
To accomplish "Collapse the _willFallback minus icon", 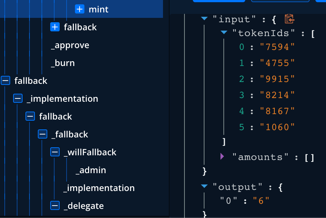I will [55, 152].
